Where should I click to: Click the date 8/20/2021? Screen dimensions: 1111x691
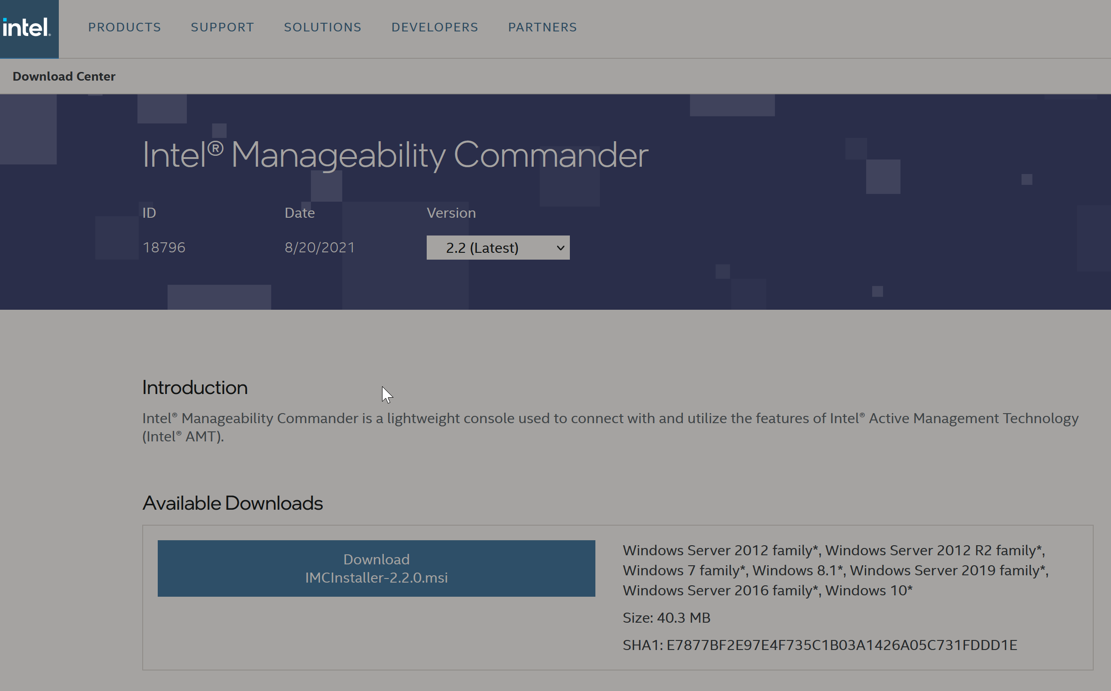click(320, 248)
